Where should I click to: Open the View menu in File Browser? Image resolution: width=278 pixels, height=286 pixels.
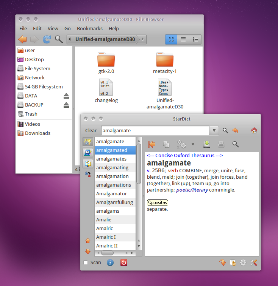53,29
